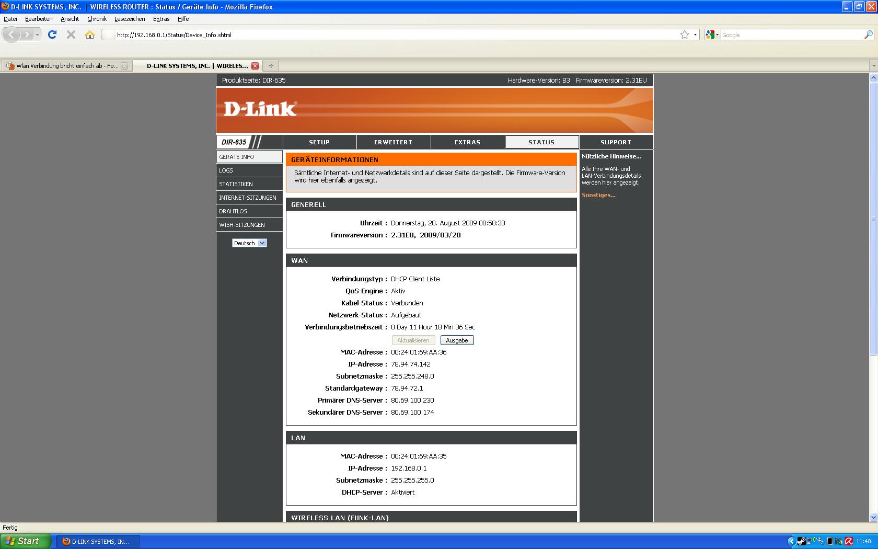Open LOGS in the sidebar

point(249,170)
